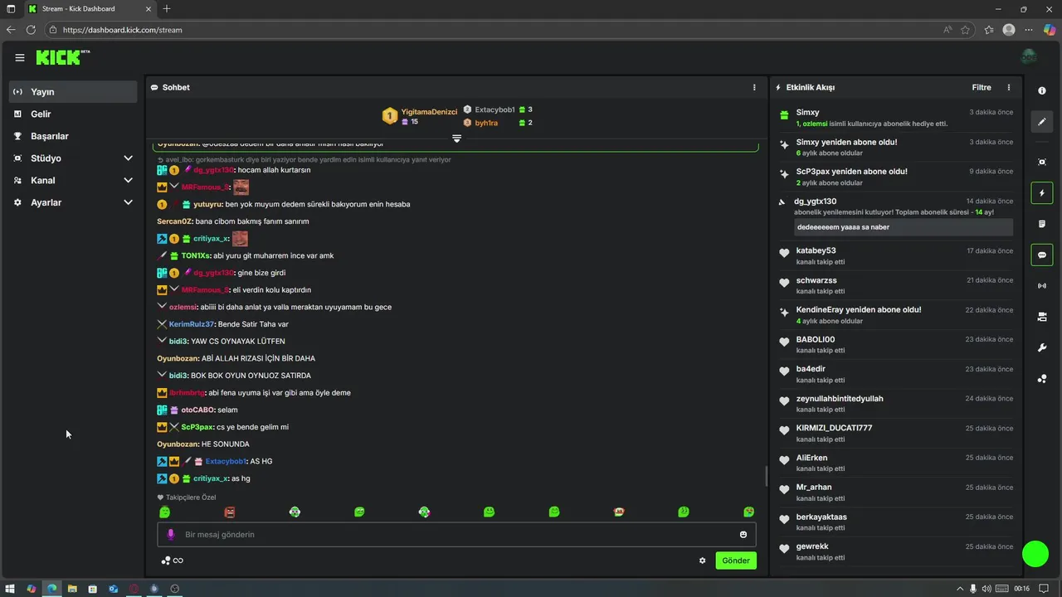Screen dimensions: 1062x597
Task: Click username Extacybob1 in leaderboard
Action: point(494,109)
